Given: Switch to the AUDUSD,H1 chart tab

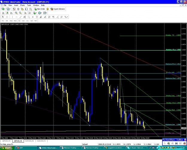Looking at the screenshot, I should (x=41, y=141).
